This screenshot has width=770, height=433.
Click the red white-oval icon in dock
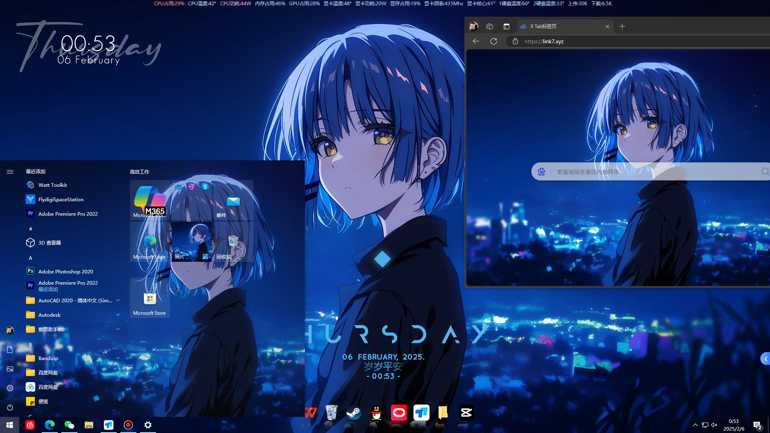[399, 413]
